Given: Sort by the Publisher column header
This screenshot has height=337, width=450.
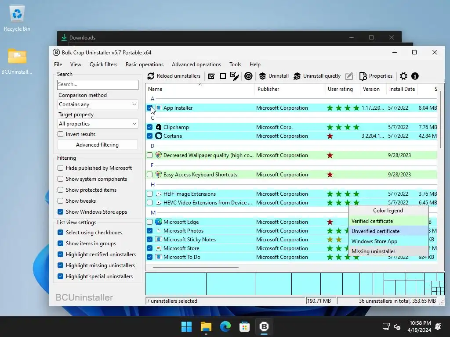Looking at the screenshot, I should point(290,89).
